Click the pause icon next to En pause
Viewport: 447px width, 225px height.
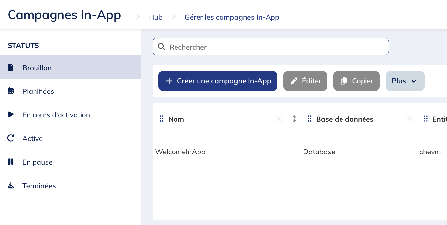[x=11, y=162]
